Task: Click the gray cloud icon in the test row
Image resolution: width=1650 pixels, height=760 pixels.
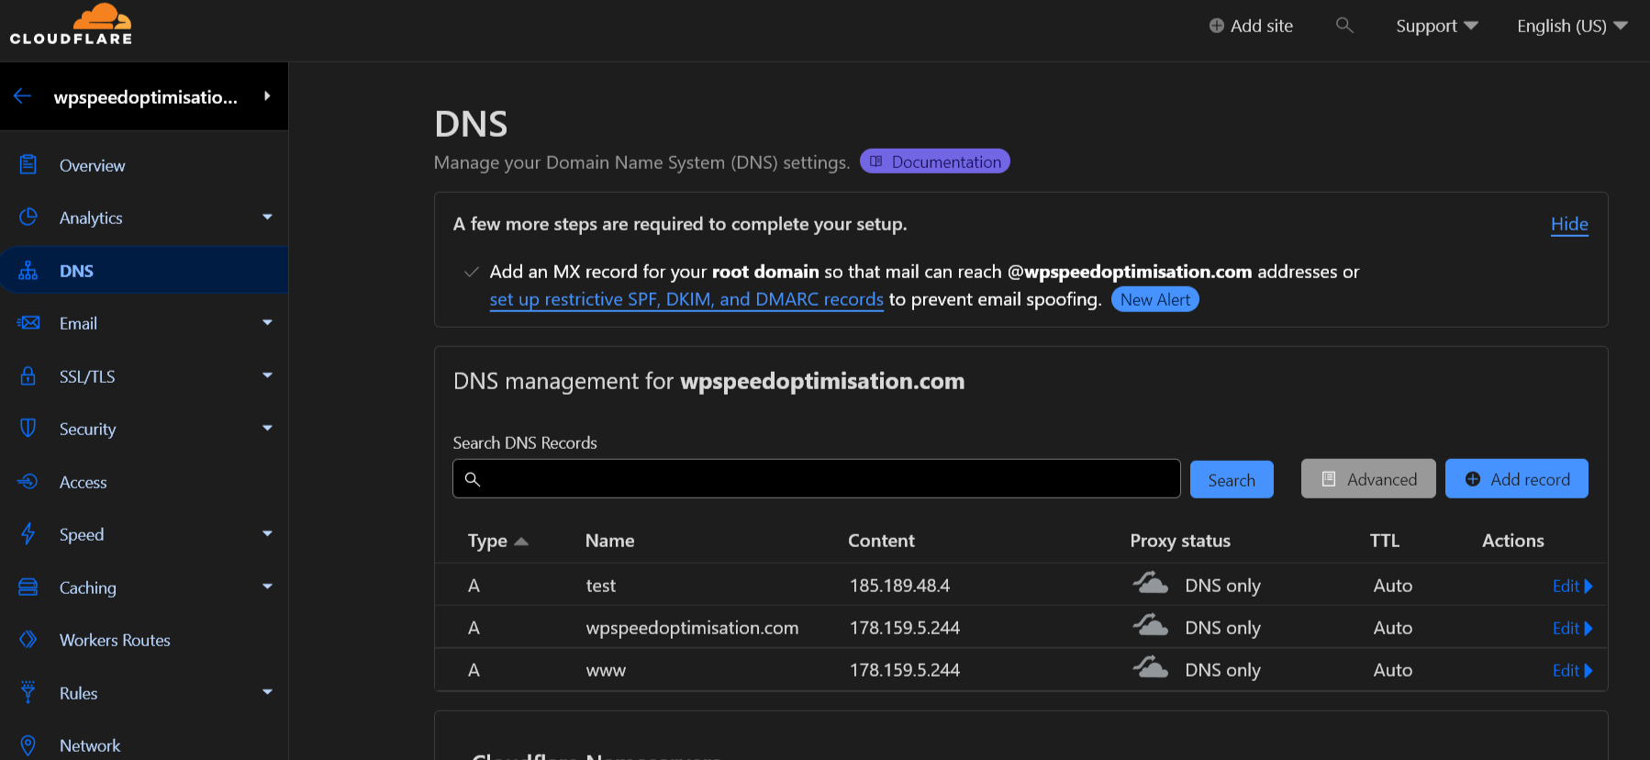Action: [1150, 583]
